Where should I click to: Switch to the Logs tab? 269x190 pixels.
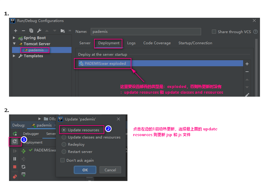click(x=131, y=43)
